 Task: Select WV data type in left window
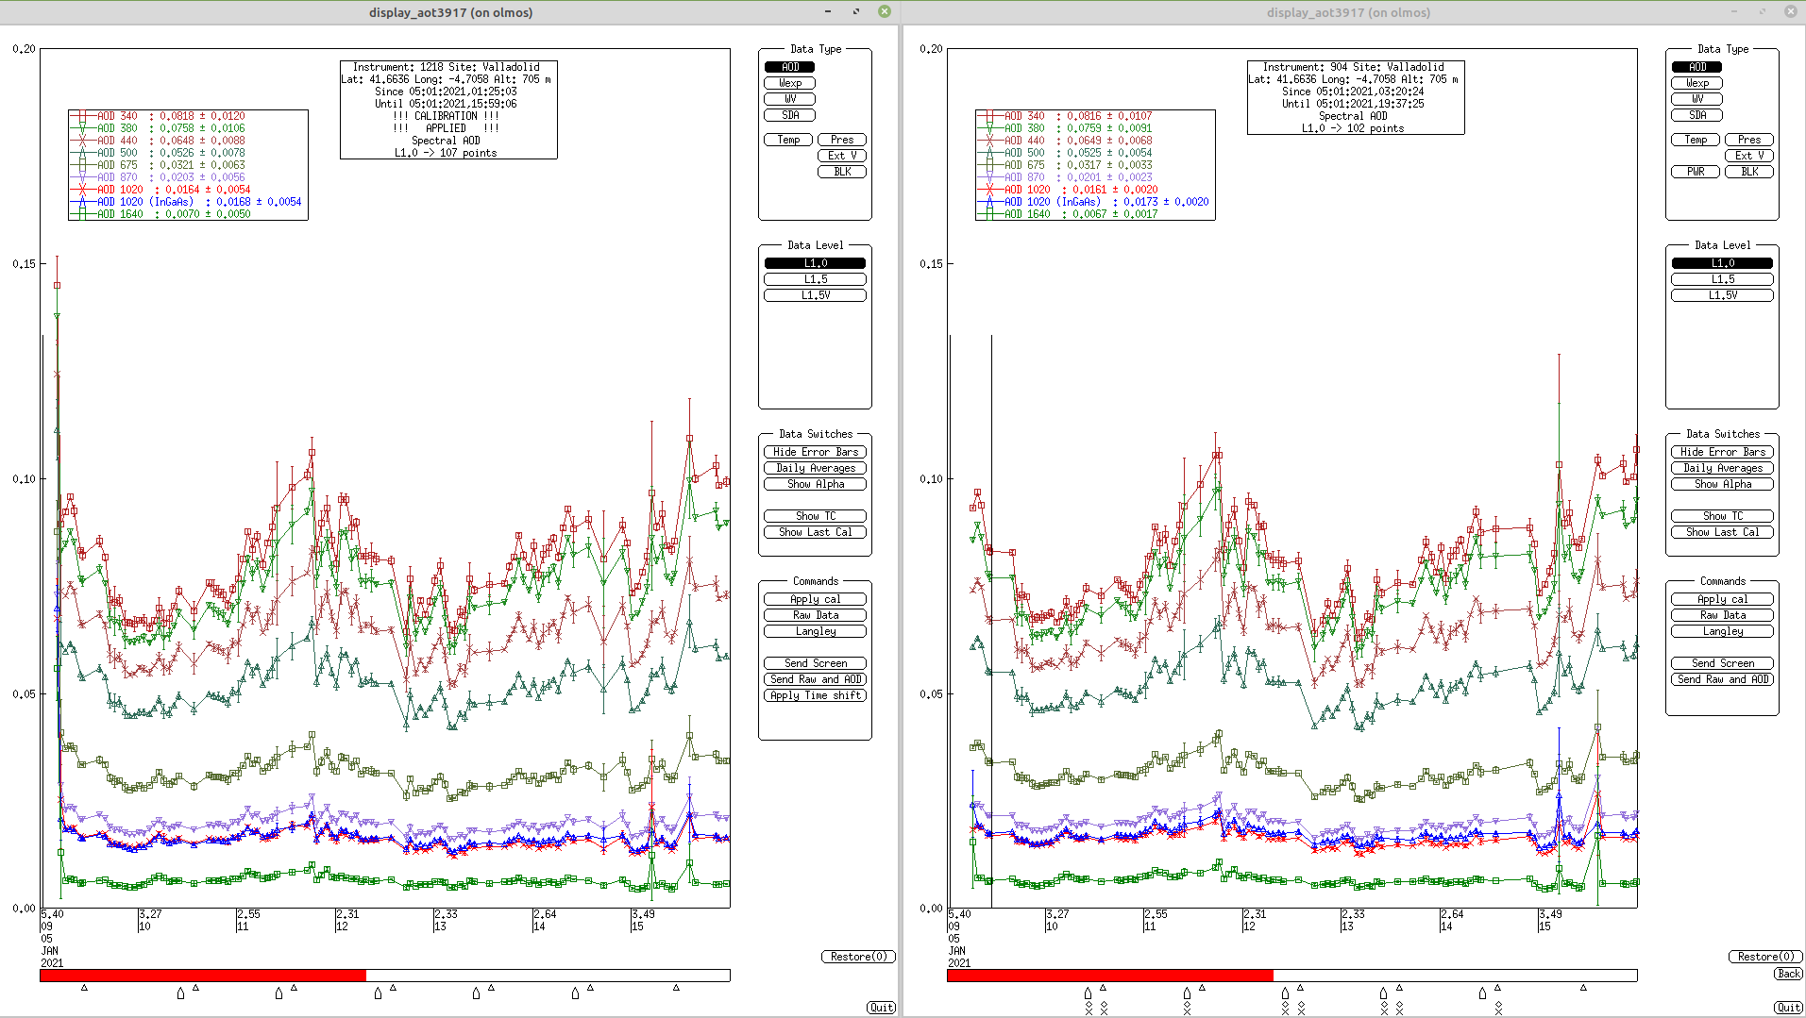(x=789, y=99)
